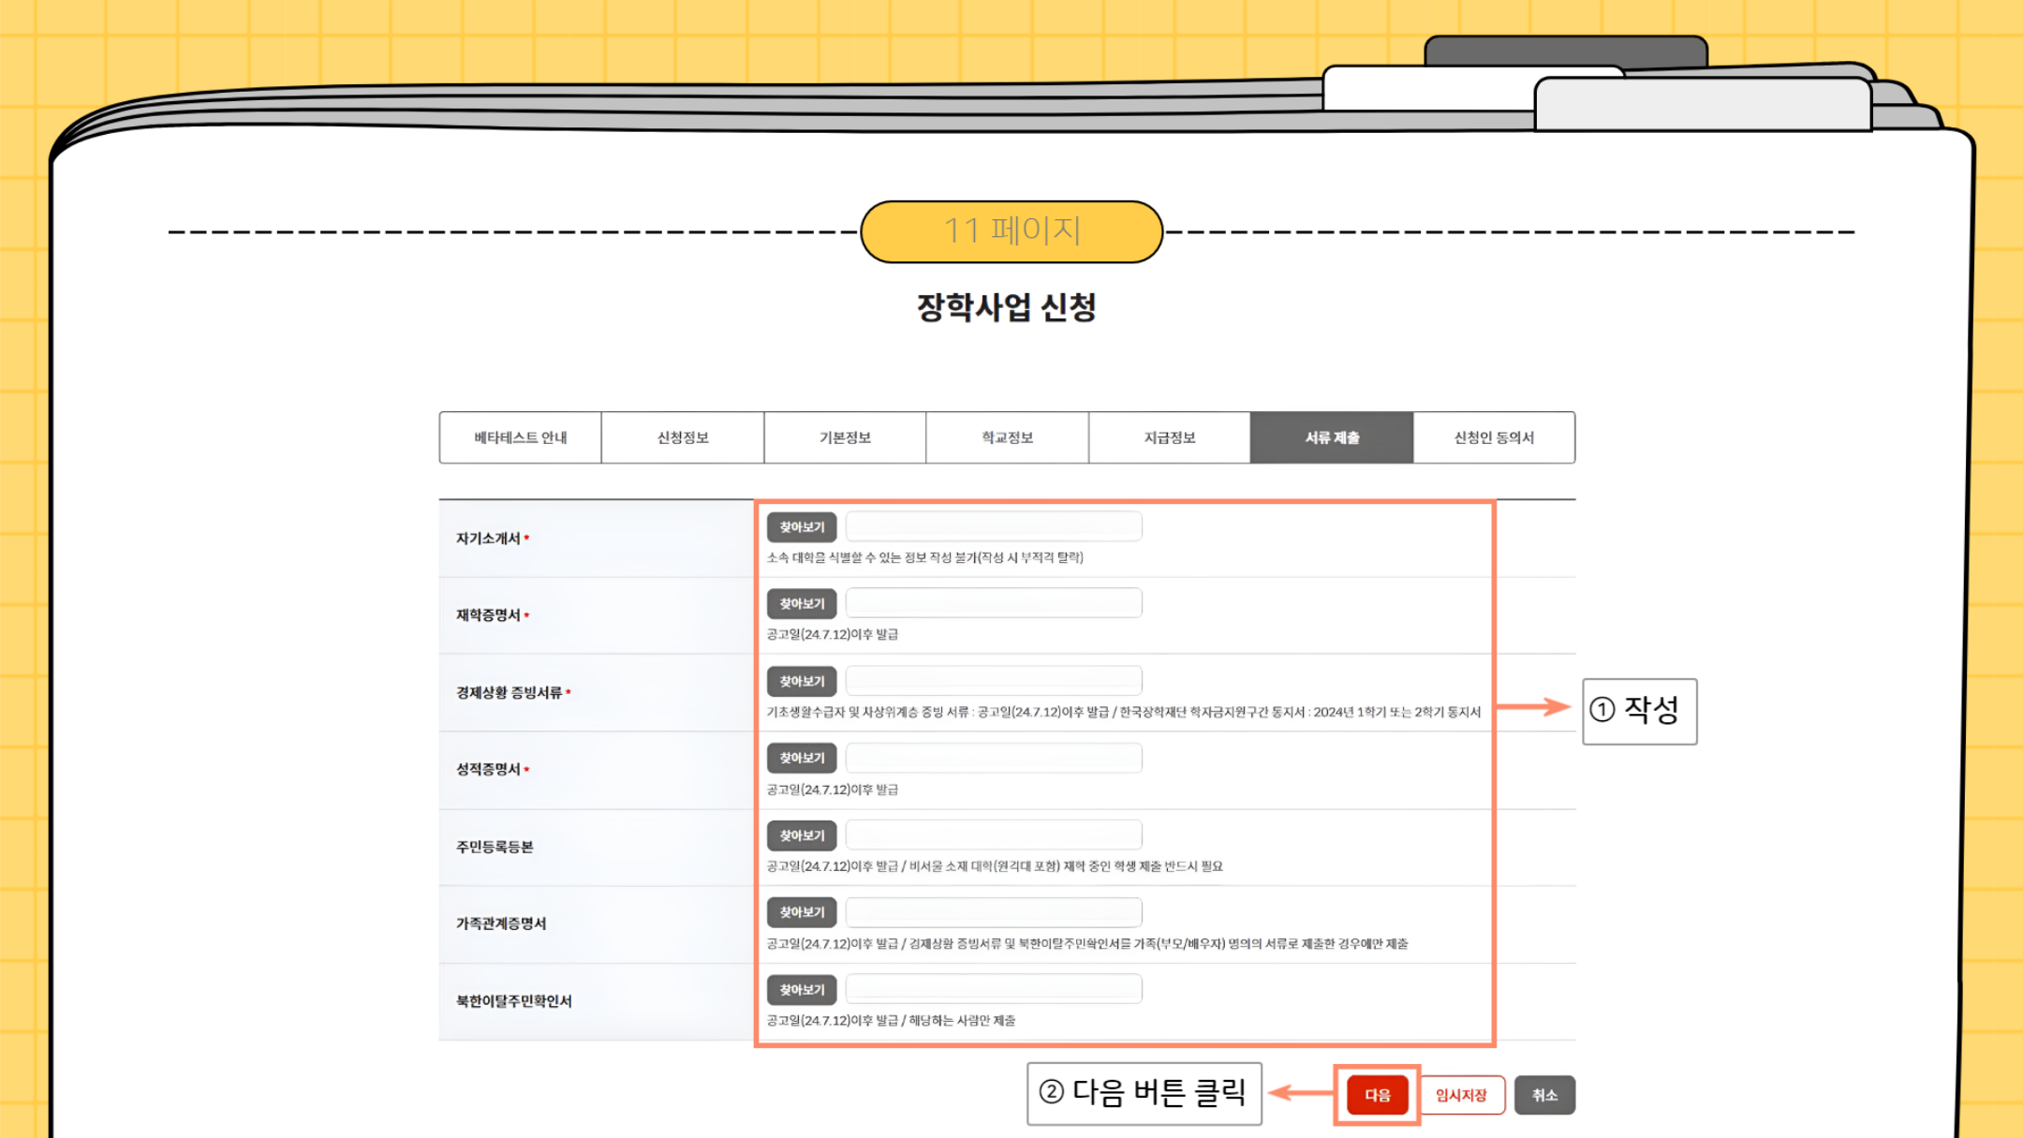The image size is (2023, 1138).
Task: Click 찾아보기 for 경제상황 증빙서류
Action: tap(802, 681)
